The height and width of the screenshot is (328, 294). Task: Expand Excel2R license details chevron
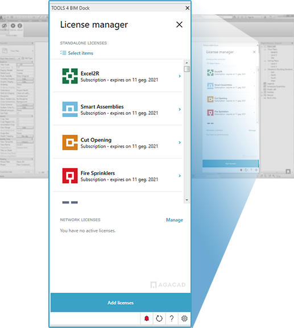click(180, 76)
